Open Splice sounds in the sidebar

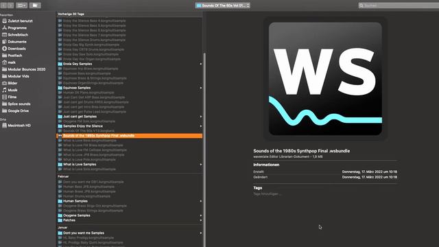[x=16, y=104]
